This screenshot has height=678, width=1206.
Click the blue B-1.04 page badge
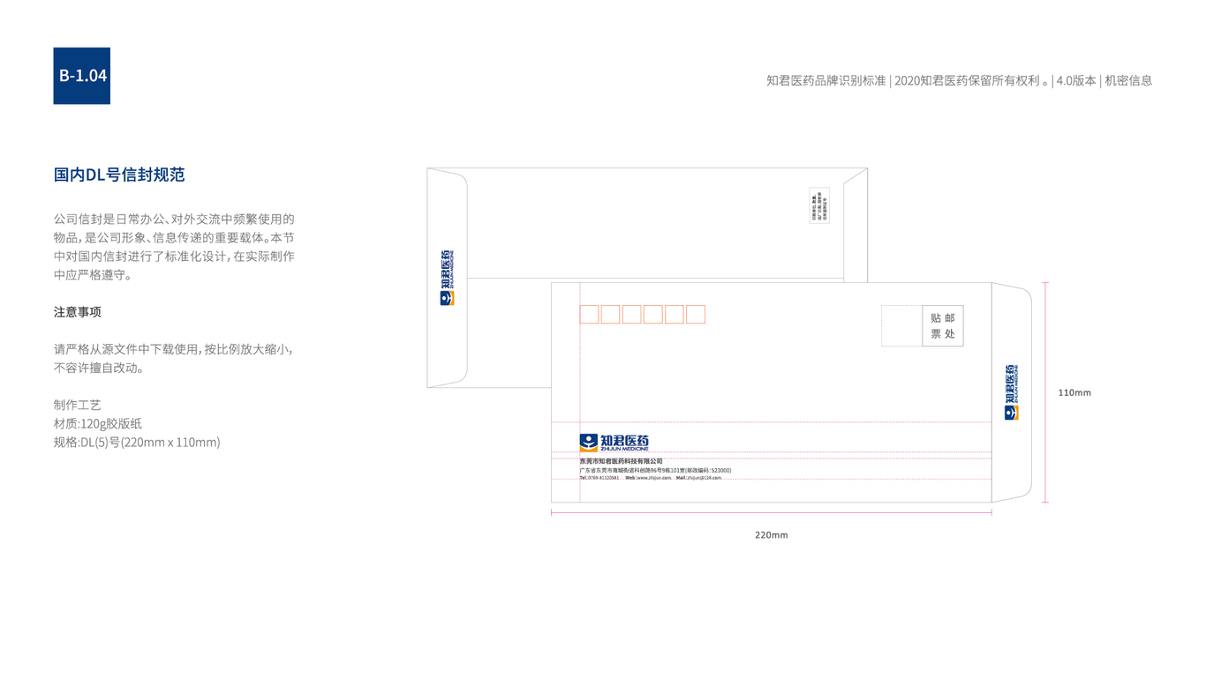click(x=81, y=76)
